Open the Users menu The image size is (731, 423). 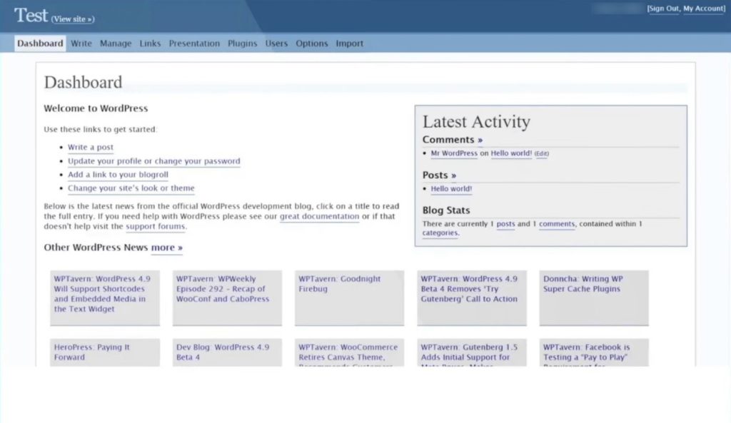(x=276, y=44)
